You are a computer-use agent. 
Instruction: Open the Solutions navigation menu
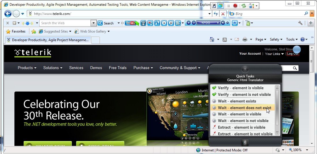[x=53, y=68]
